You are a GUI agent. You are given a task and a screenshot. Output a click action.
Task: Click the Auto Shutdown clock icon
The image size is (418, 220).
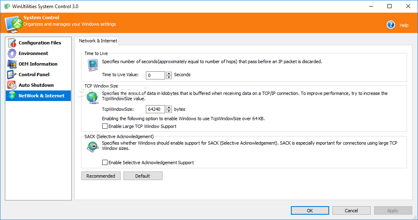coord(12,85)
